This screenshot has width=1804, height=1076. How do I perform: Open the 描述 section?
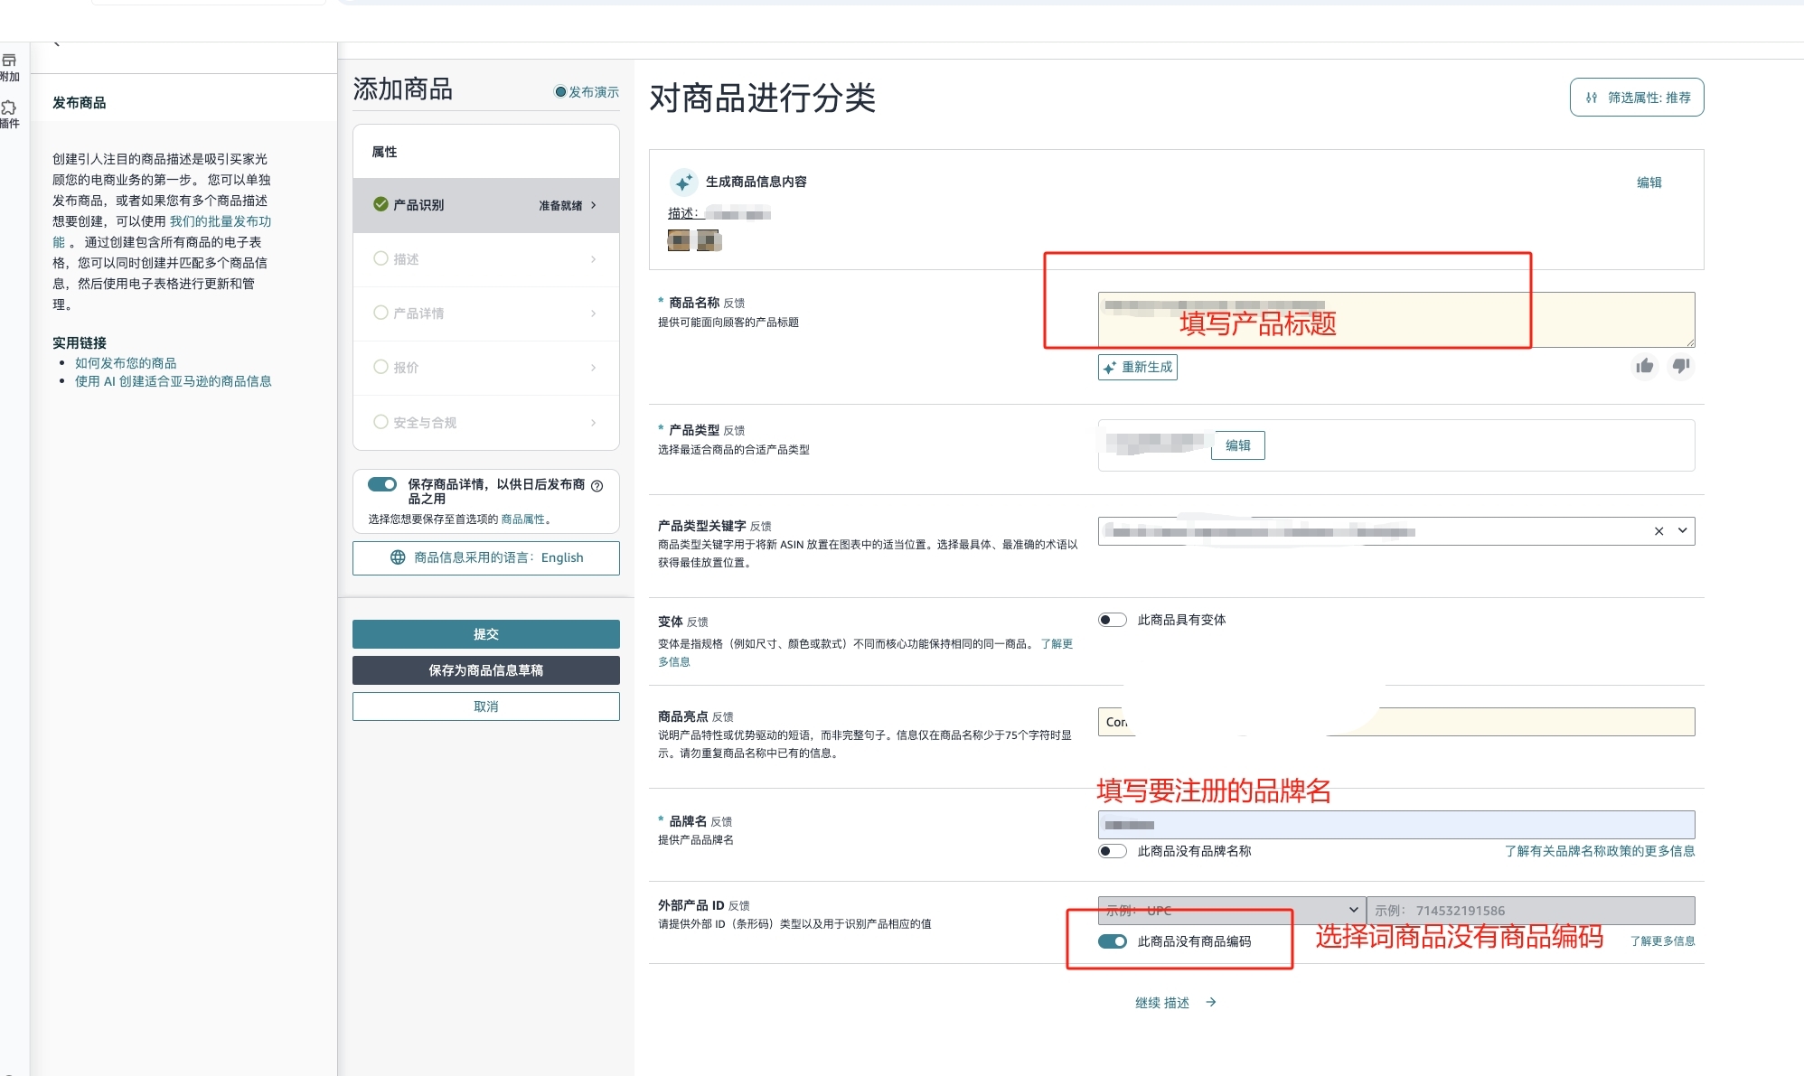pos(486,259)
